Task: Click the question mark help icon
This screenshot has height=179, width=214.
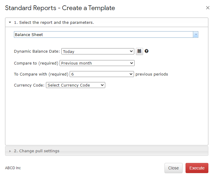Action: [x=146, y=51]
